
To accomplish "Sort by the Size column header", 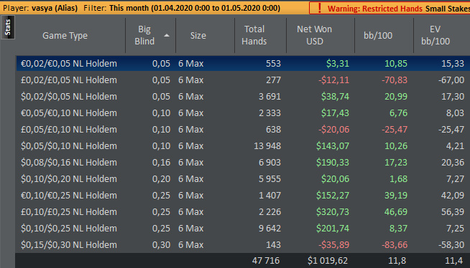I will [x=198, y=36].
